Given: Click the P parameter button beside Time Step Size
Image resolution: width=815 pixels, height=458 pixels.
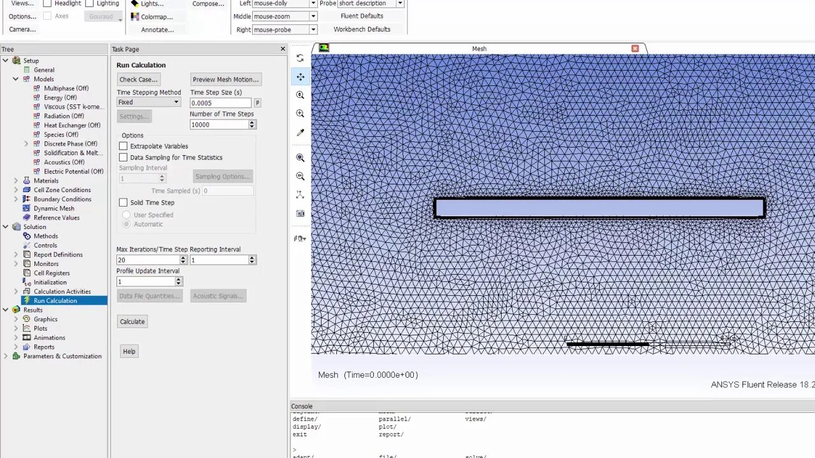Looking at the screenshot, I should click(257, 103).
